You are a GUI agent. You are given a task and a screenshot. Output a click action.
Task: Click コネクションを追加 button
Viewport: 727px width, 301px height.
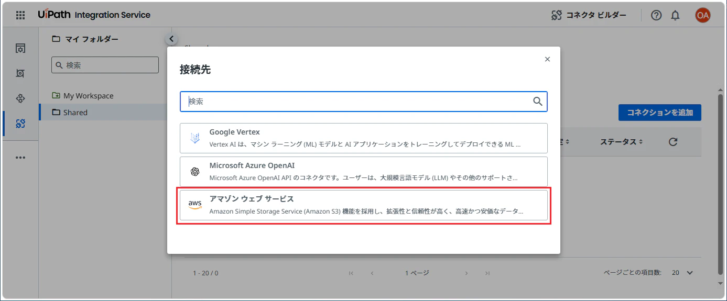660,113
